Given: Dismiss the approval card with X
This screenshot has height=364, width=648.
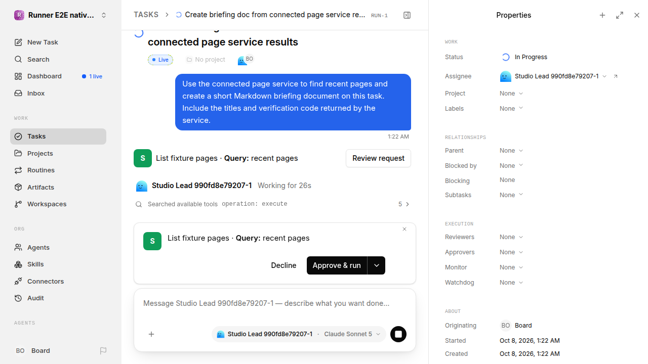Looking at the screenshot, I should [404, 229].
